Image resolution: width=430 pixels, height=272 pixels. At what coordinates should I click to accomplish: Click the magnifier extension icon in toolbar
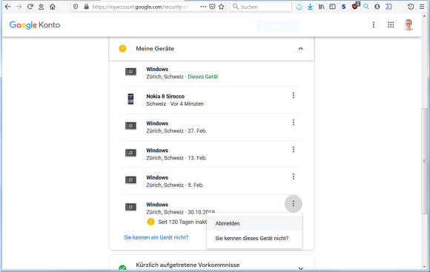pyautogui.click(x=366, y=7)
